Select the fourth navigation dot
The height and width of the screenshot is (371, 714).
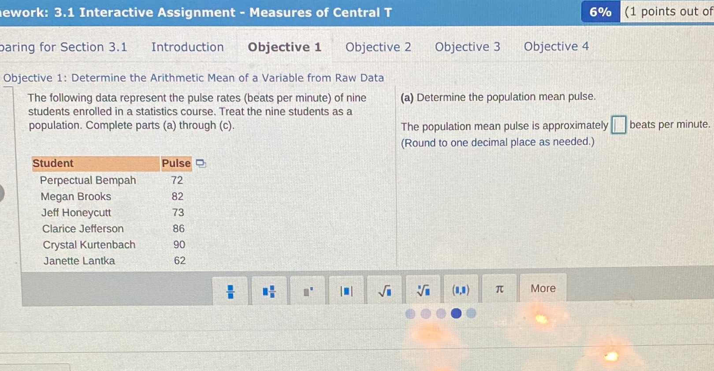tap(456, 313)
